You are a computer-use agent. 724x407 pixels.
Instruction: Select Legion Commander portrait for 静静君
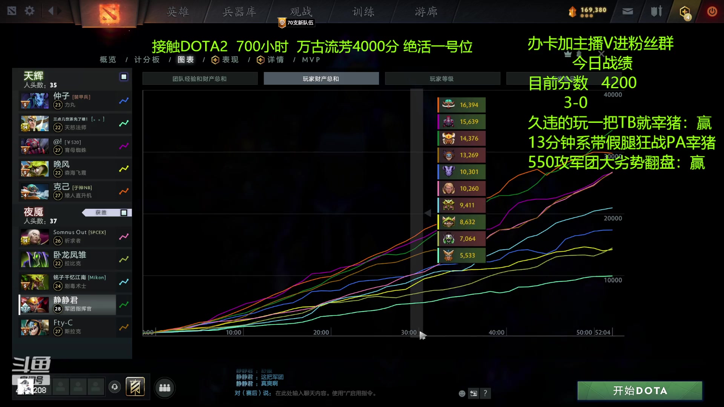click(35, 304)
